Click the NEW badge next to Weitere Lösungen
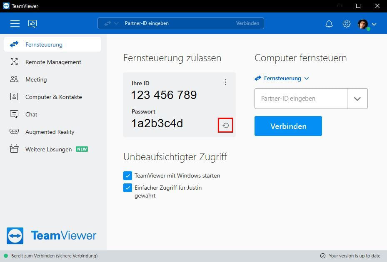The width and height of the screenshot is (387, 262). click(82, 149)
